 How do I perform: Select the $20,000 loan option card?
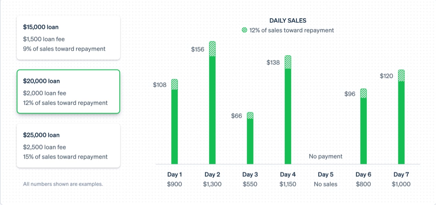click(68, 92)
